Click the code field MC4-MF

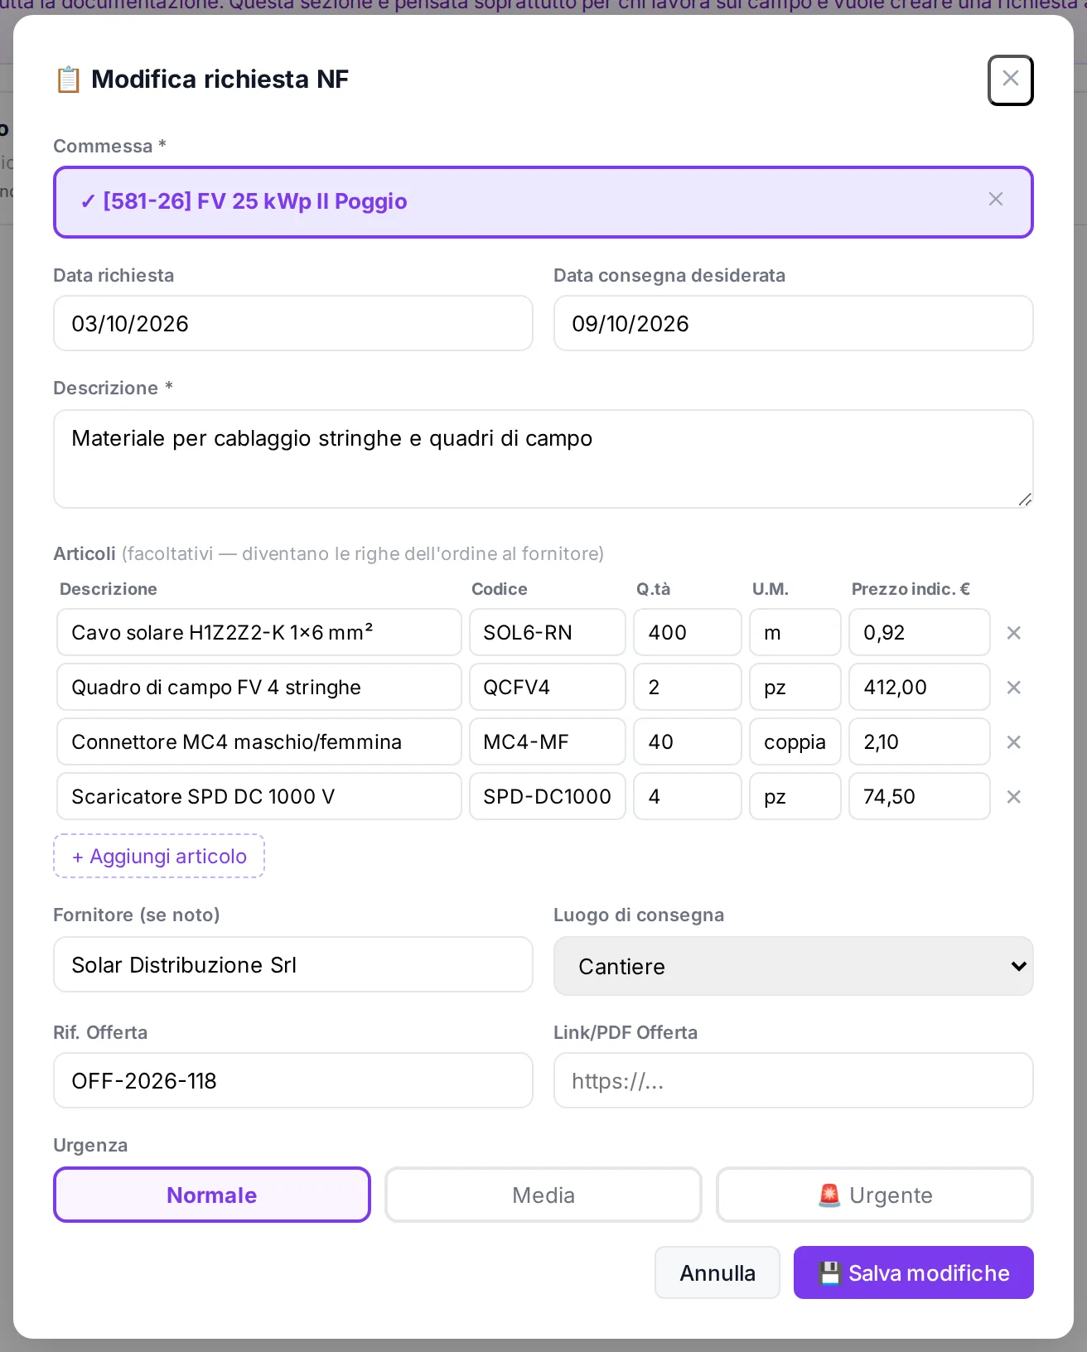point(548,742)
